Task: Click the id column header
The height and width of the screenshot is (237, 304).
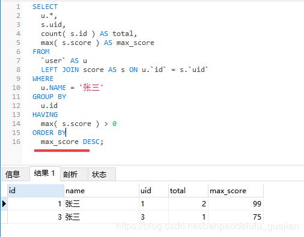Action: pyautogui.click(x=35, y=191)
